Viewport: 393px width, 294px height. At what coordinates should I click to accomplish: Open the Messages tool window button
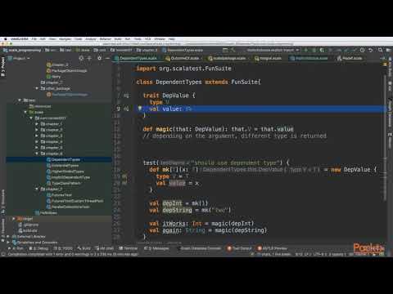point(156,248)
